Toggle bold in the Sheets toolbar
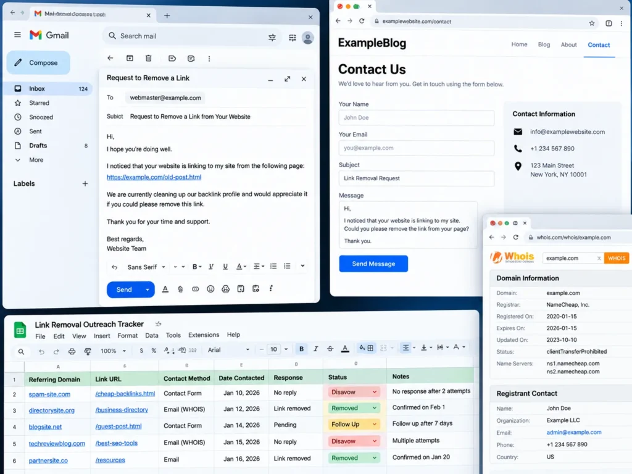 (301, 349)
